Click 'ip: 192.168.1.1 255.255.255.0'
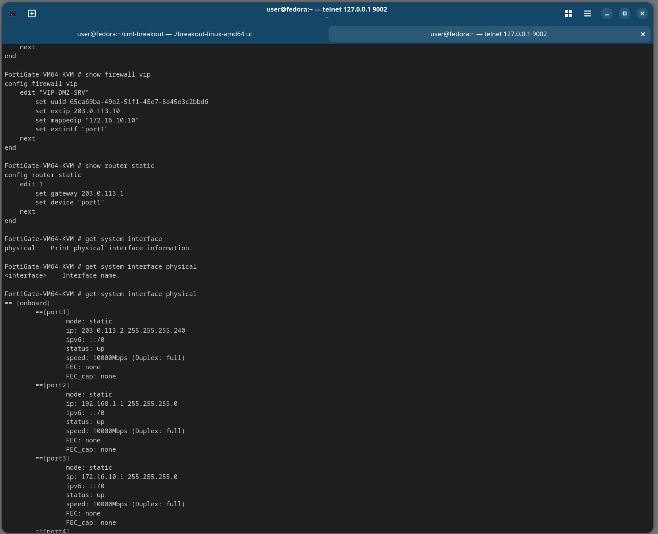 click(x=122, y=403)
